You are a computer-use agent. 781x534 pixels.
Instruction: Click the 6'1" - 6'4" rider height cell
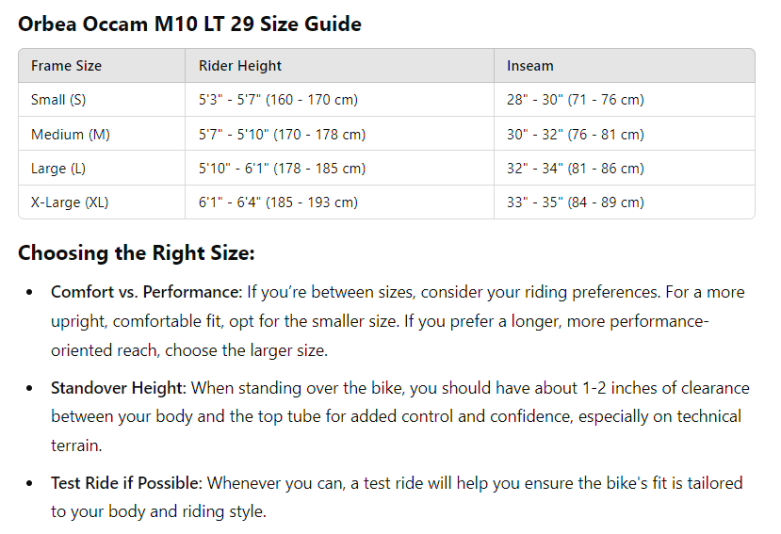pyautogui.click(x=278, y=202)
